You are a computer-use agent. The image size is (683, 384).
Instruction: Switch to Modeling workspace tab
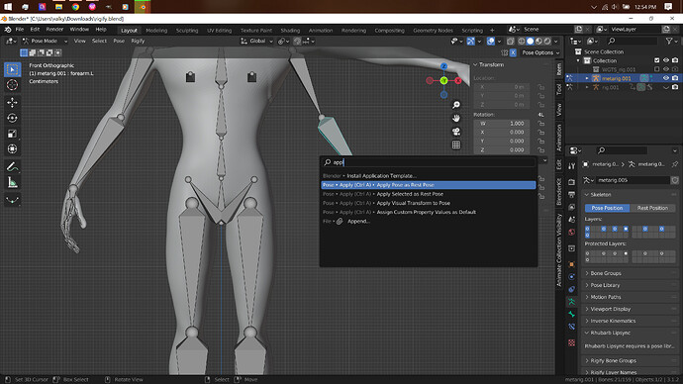coord(156,31)
